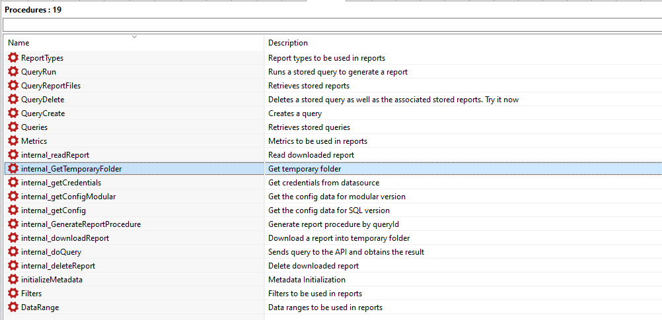
Task: Click the internal_getCredentials gear icon
Action: pos(13,183)
